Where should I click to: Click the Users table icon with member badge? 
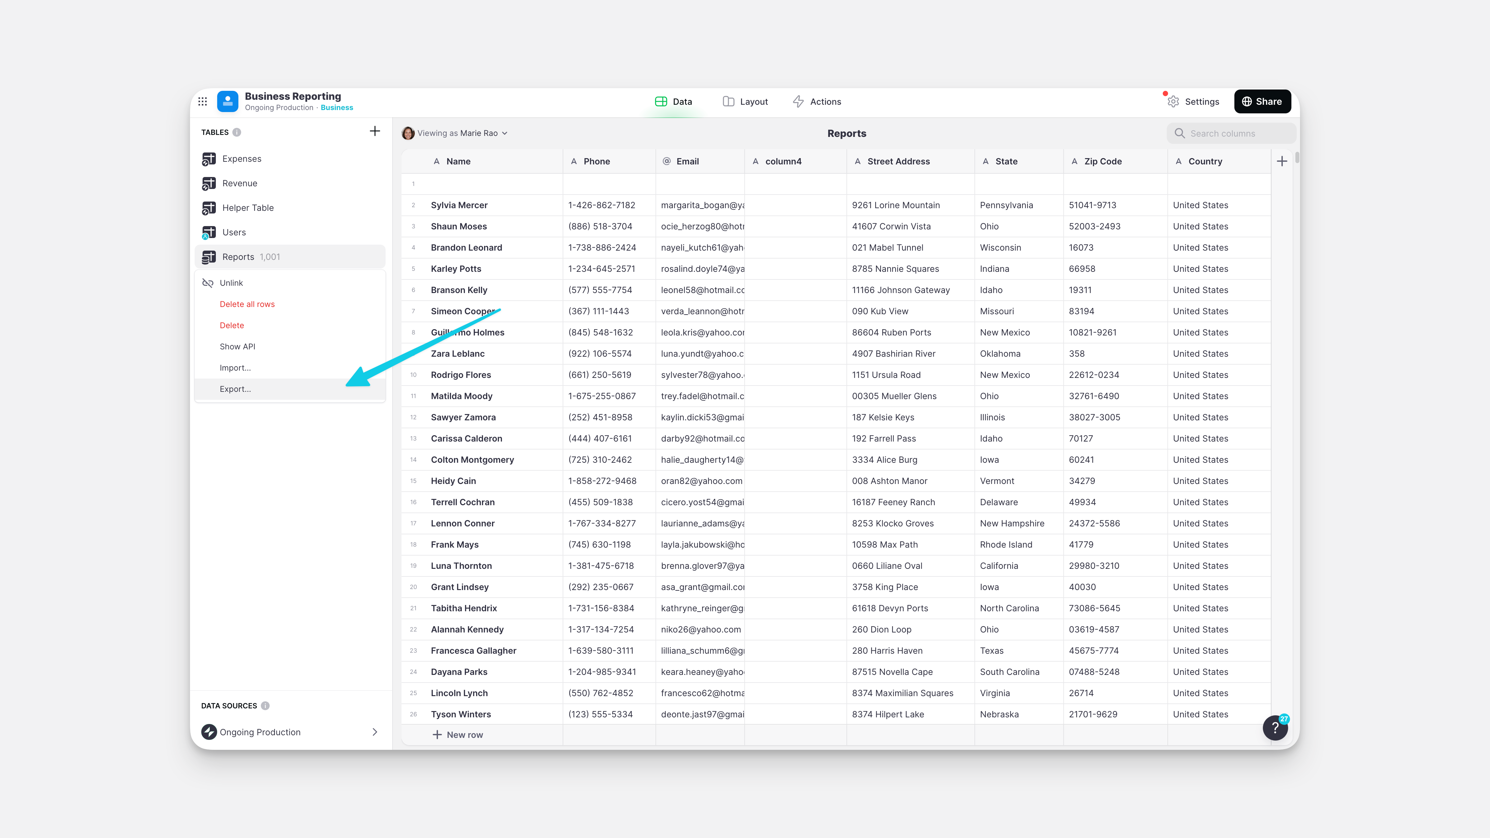210,232
